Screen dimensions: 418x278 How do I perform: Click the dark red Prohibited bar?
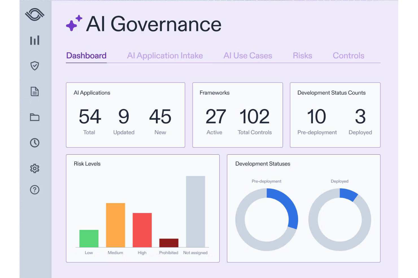coord(169,243)
